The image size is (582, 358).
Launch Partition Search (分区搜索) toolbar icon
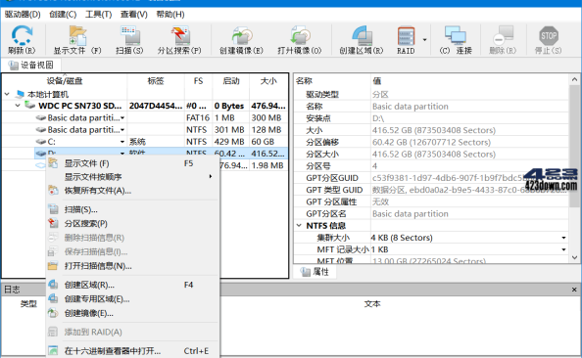pos(179,40)
